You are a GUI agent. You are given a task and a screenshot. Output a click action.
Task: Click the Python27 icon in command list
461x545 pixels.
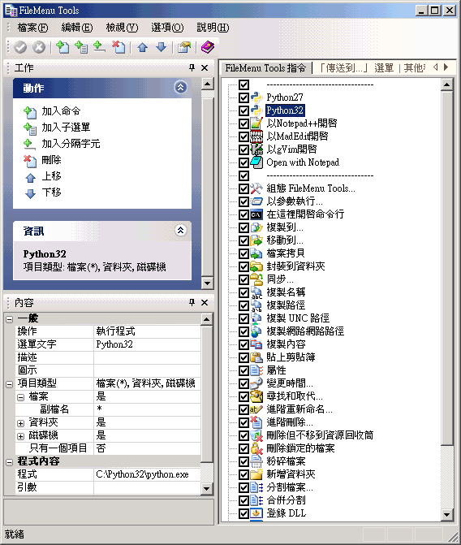(256, 97)
